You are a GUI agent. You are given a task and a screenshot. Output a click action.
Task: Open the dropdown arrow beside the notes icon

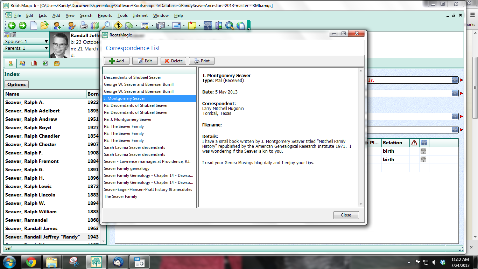click(x=136, y=25)
